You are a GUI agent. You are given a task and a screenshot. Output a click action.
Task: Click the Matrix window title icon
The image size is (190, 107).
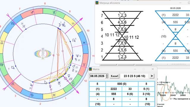90,69
